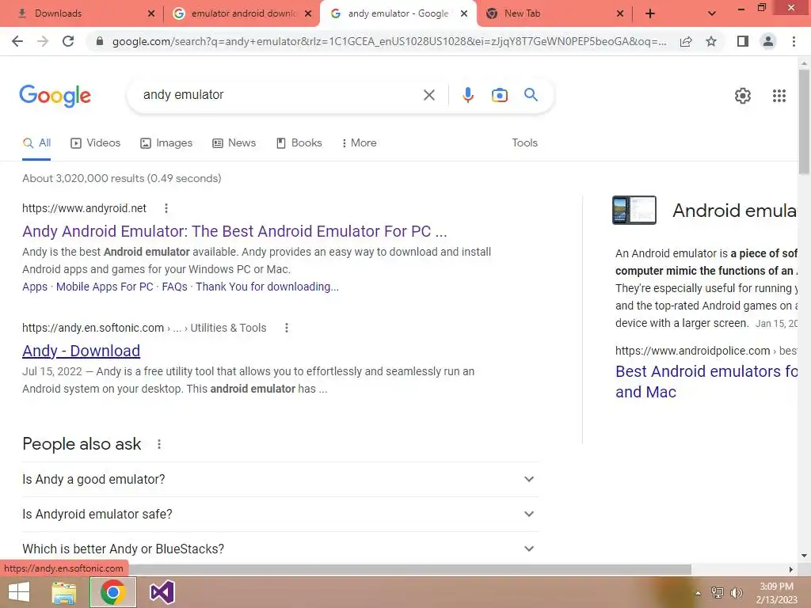
Task: Open options for the softonic result
Action: point(287,328)
